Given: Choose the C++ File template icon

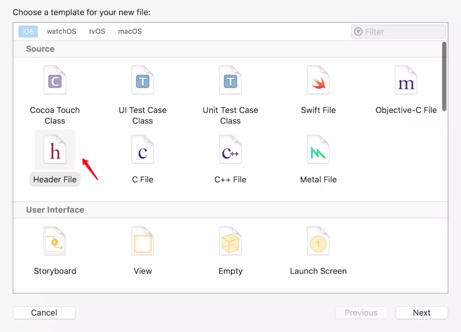Looking at the screenshot, I should (230, 149).
